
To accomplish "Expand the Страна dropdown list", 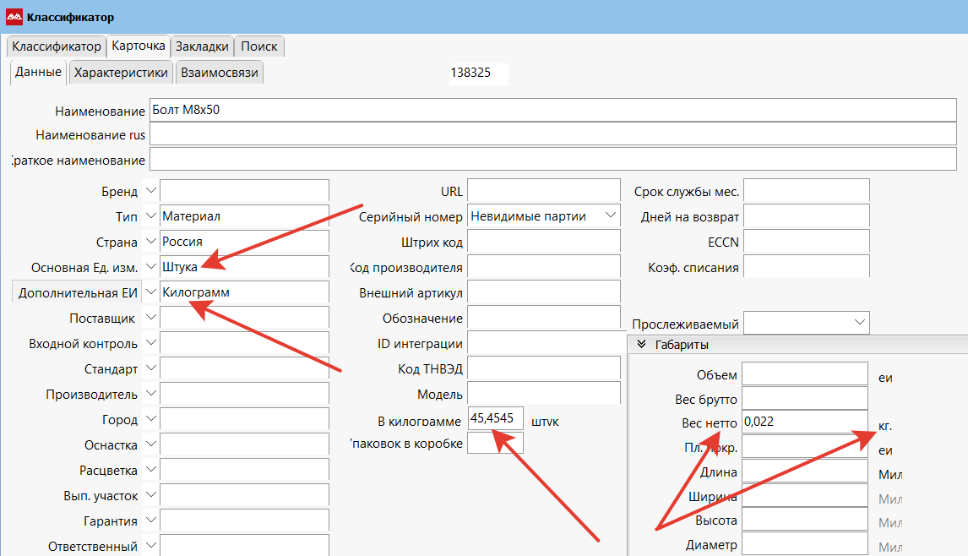I will point(150,242).
